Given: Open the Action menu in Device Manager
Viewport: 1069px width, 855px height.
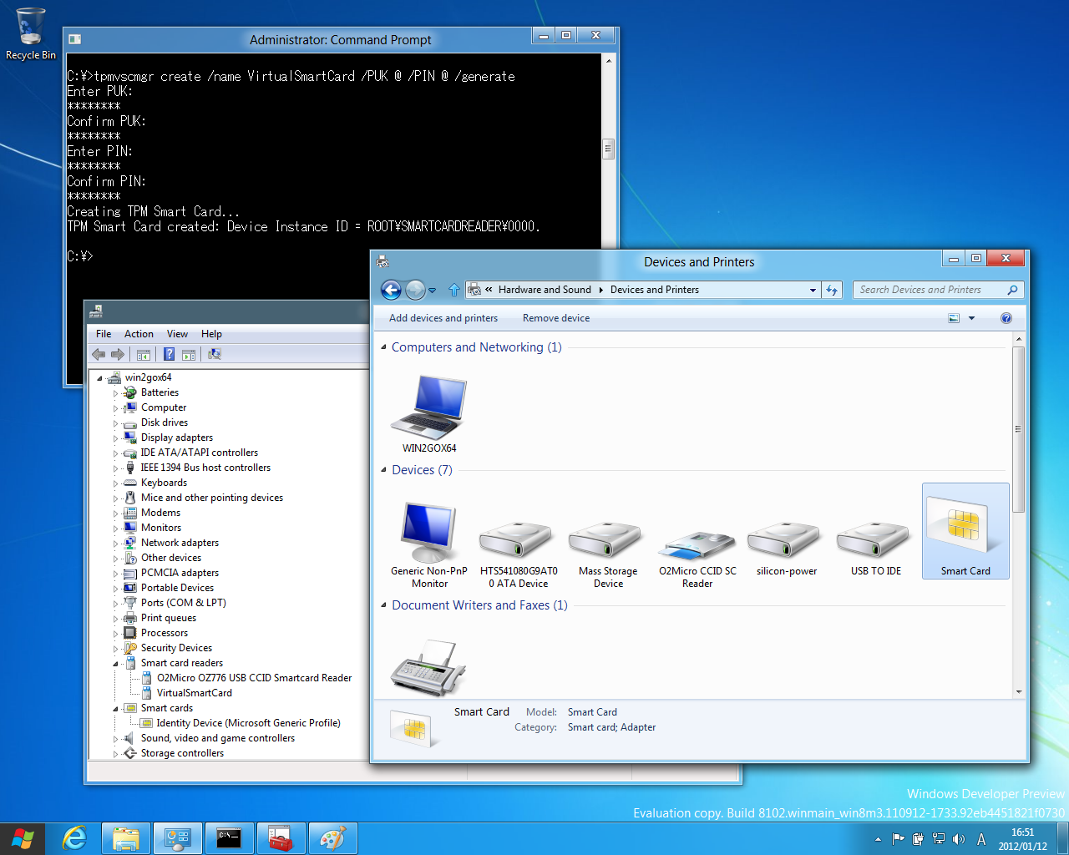Looking at the screenshot, I should 139,334.
